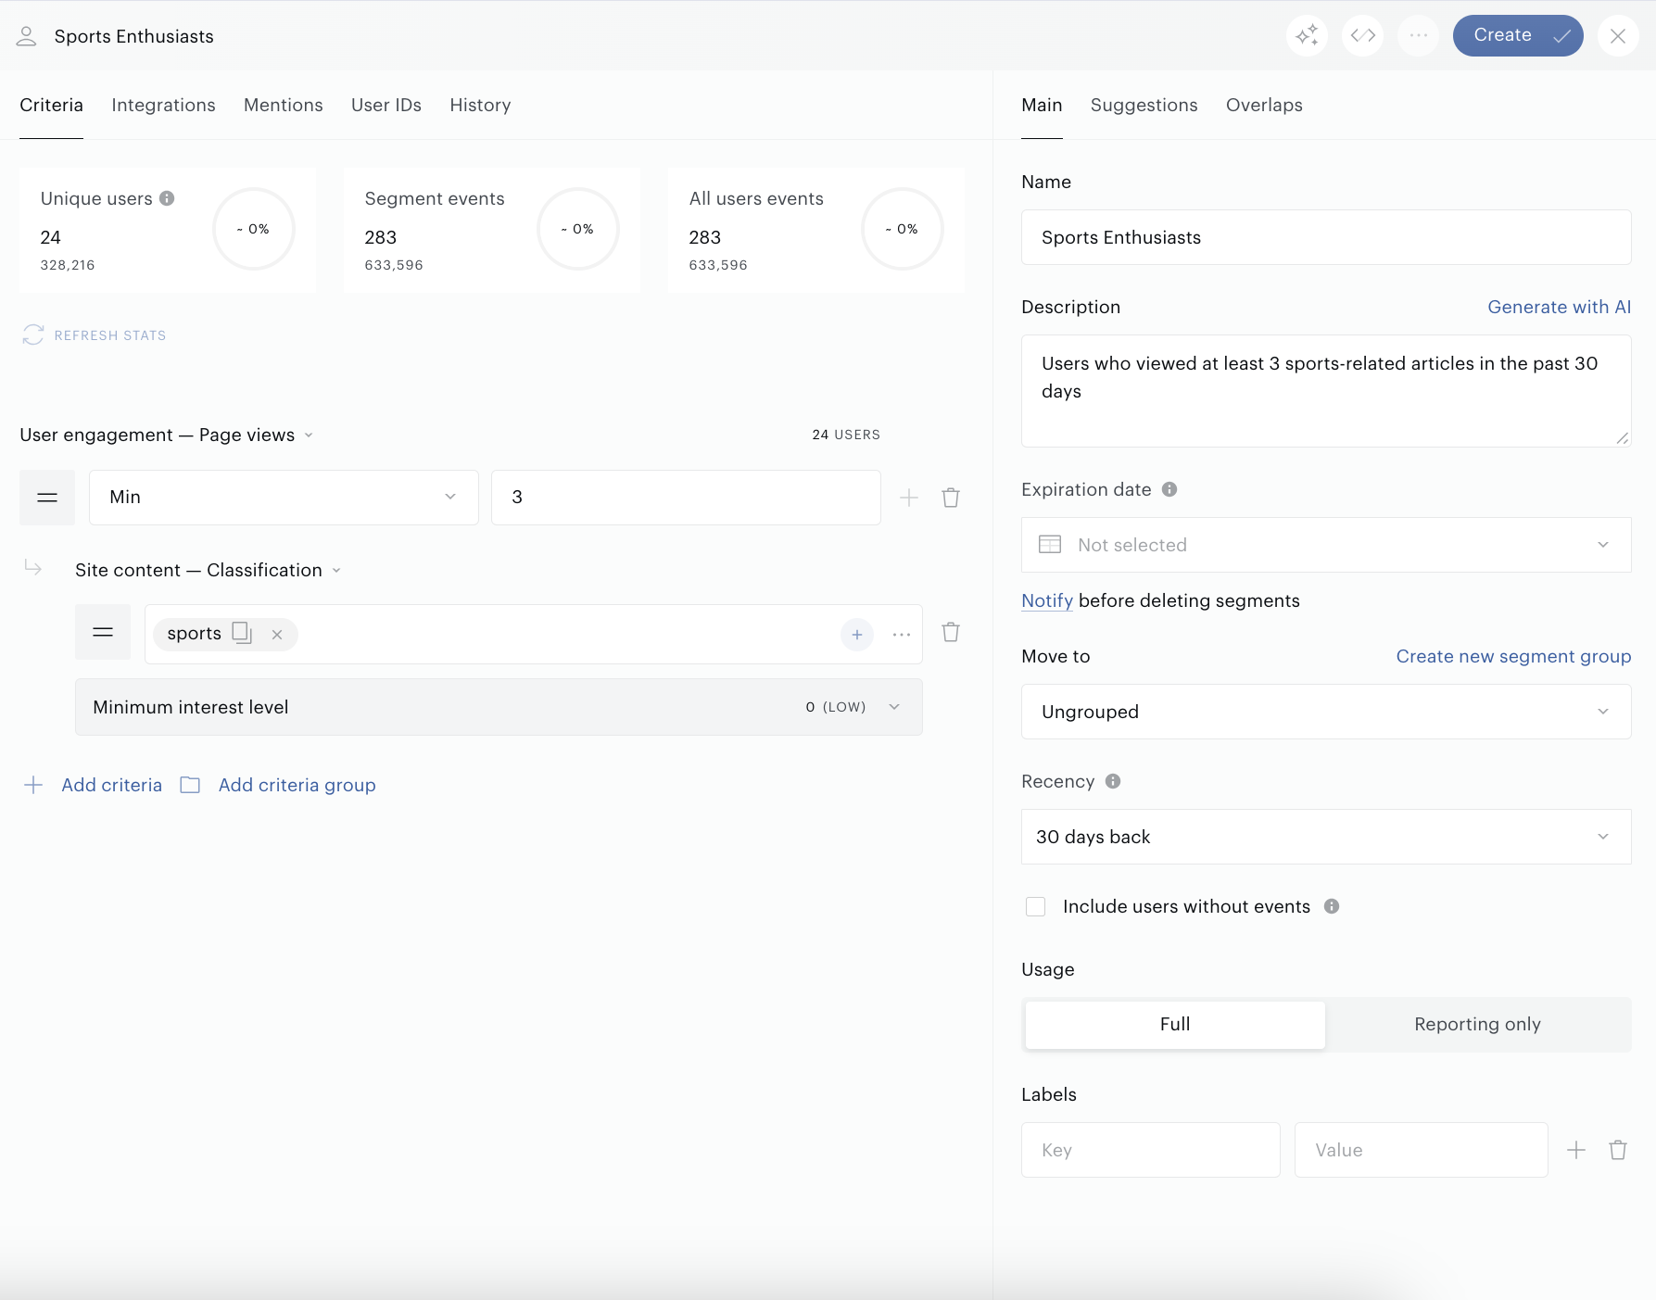Click the label Key input field

click(x=1151, y=1150)
